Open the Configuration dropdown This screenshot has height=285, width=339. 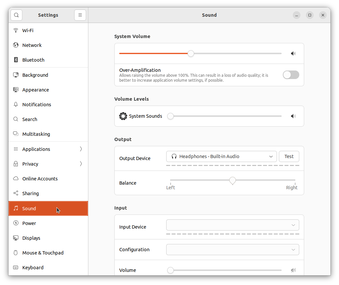pyautogui.click(x=233, y=250)
